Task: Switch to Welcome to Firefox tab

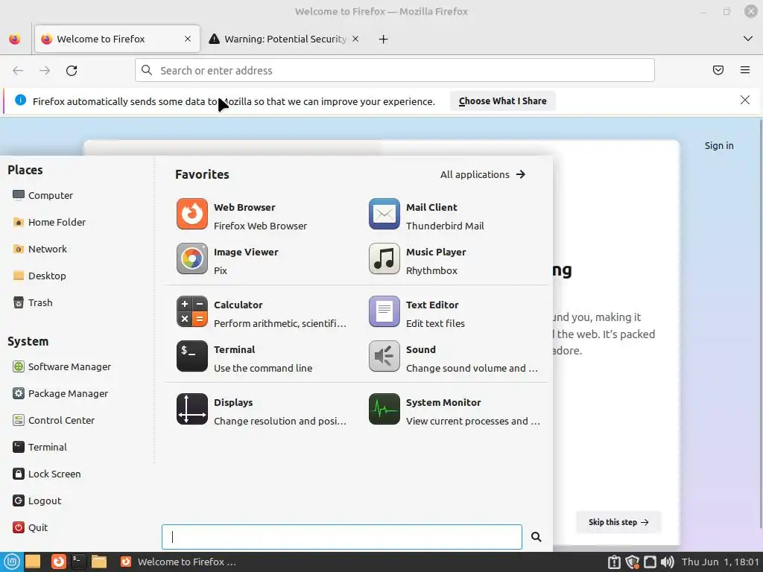Action: (117, 39)
